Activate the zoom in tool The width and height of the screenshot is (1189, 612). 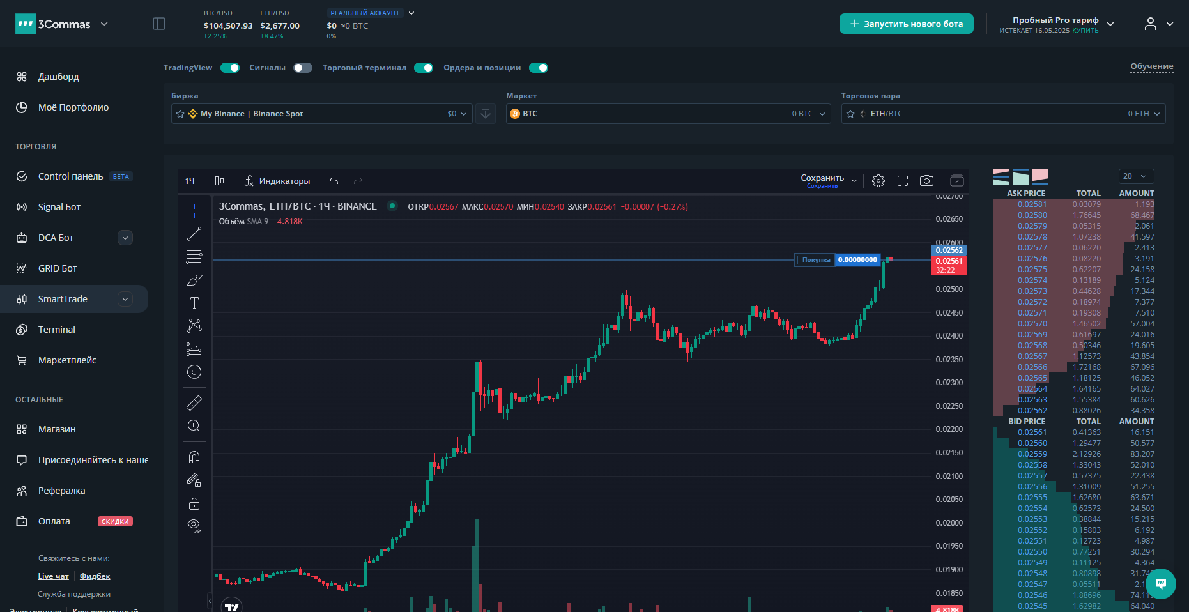(194, 426)
